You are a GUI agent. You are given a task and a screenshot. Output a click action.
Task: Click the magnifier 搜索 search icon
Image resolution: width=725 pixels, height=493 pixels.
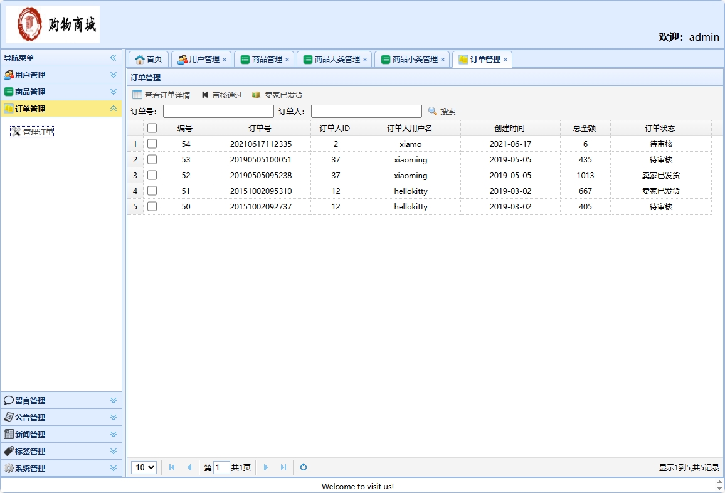(433, 112)
